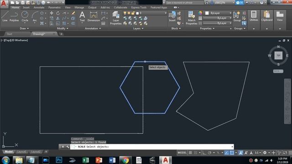The height and width of the screenshot is (164, 292).
Task: Click the Erase tool icon
Action: click(x=73, y=13)
